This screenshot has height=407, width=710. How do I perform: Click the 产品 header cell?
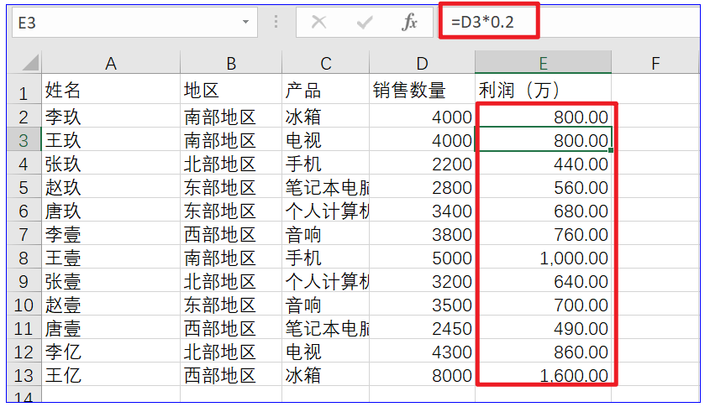coord(325,90)
